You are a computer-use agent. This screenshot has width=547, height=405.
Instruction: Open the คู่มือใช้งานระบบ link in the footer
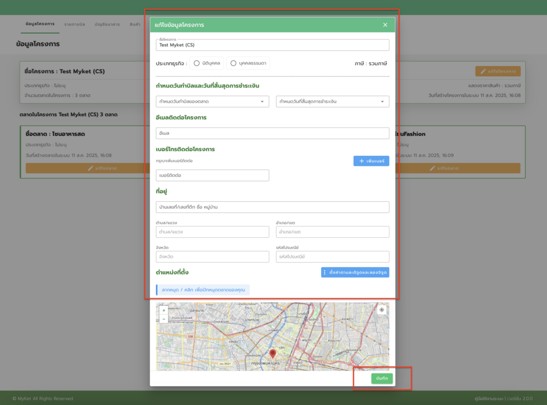pyautogui.click(x=488, y=399)
